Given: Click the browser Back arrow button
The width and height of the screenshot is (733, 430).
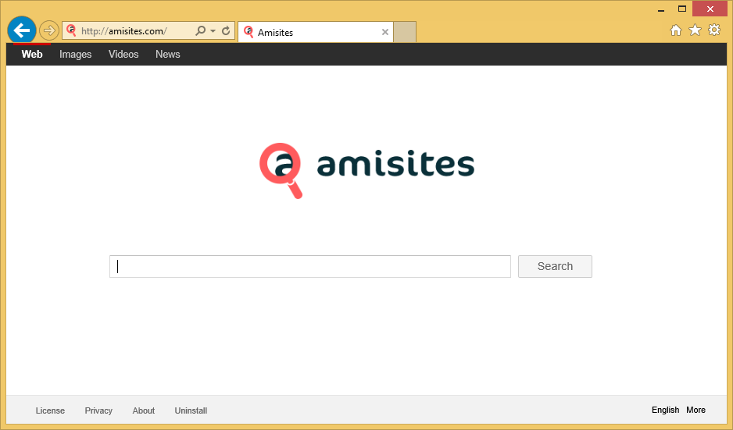Looking at the screenshot, I should [x=21, y=30].
